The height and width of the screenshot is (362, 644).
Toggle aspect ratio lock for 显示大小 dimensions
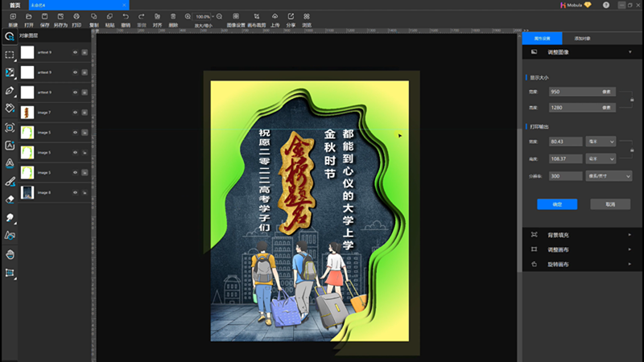[632, 100]
